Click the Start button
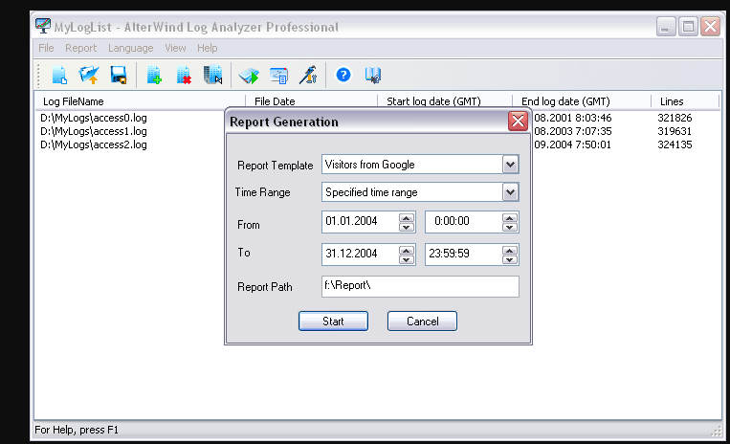Screen dimensions: 730x444 (333, 322)
